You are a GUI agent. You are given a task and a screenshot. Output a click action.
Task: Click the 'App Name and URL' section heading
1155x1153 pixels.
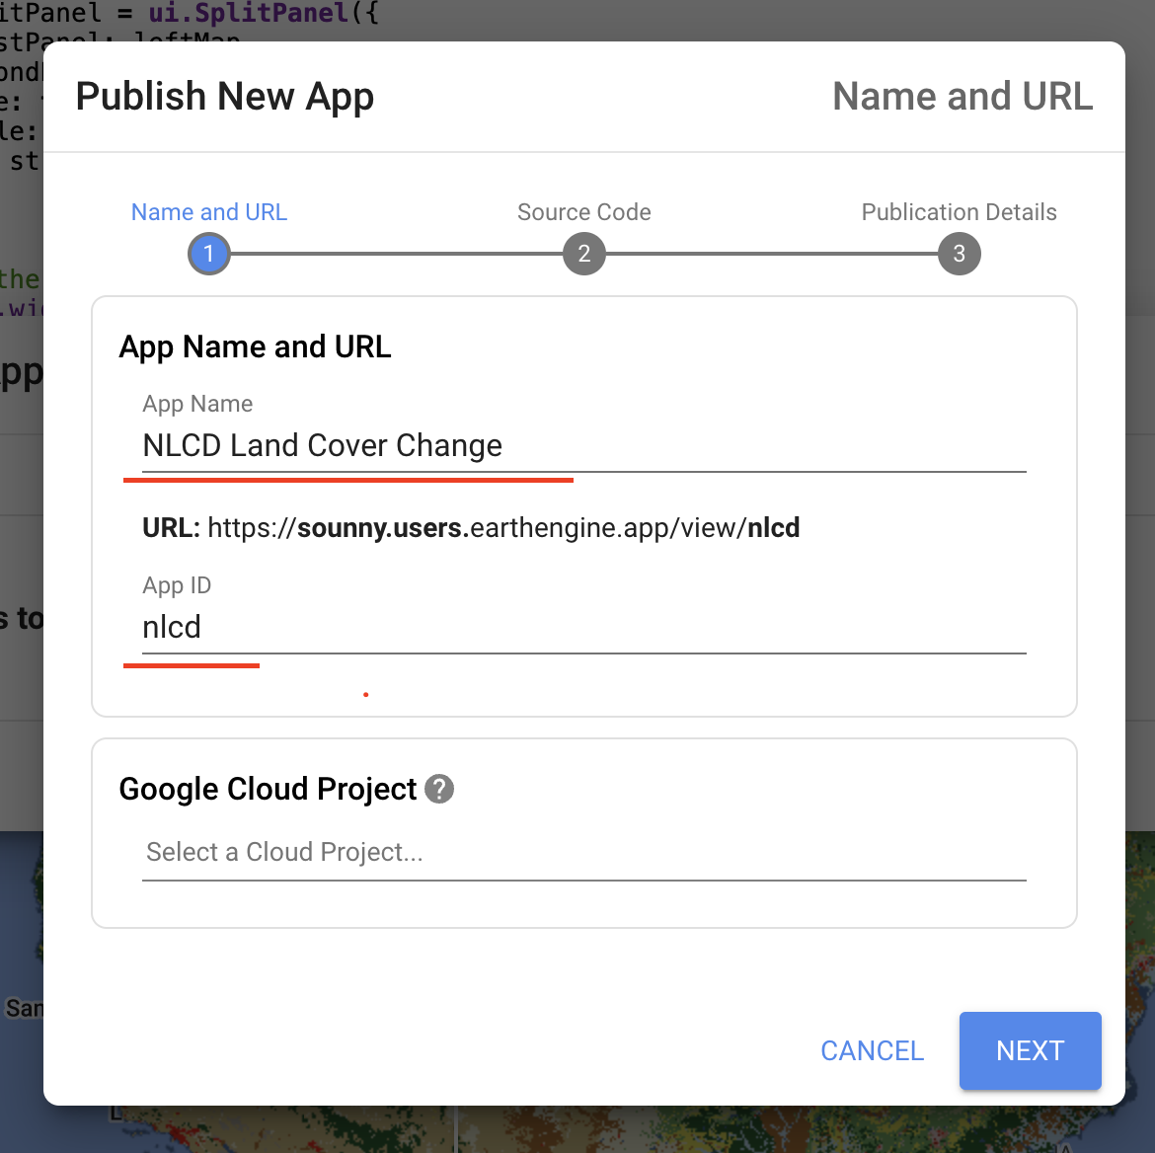(x=255, y=346)
